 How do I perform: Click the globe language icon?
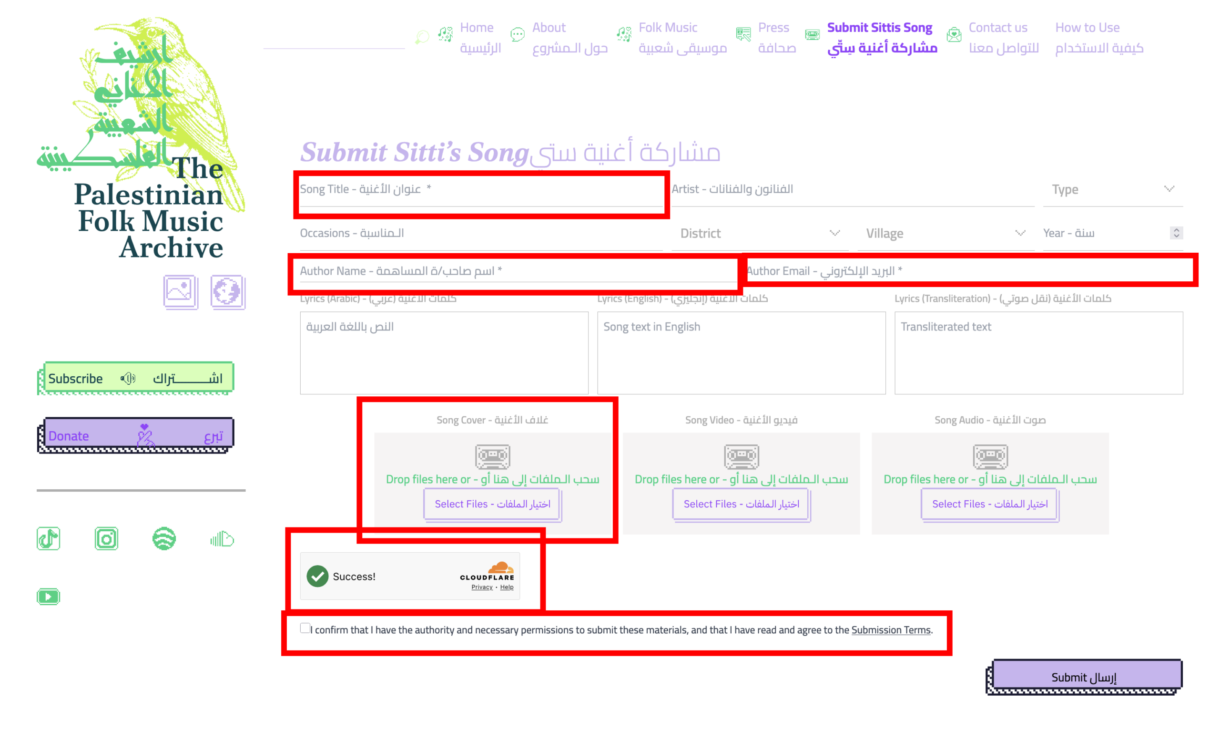228,292
